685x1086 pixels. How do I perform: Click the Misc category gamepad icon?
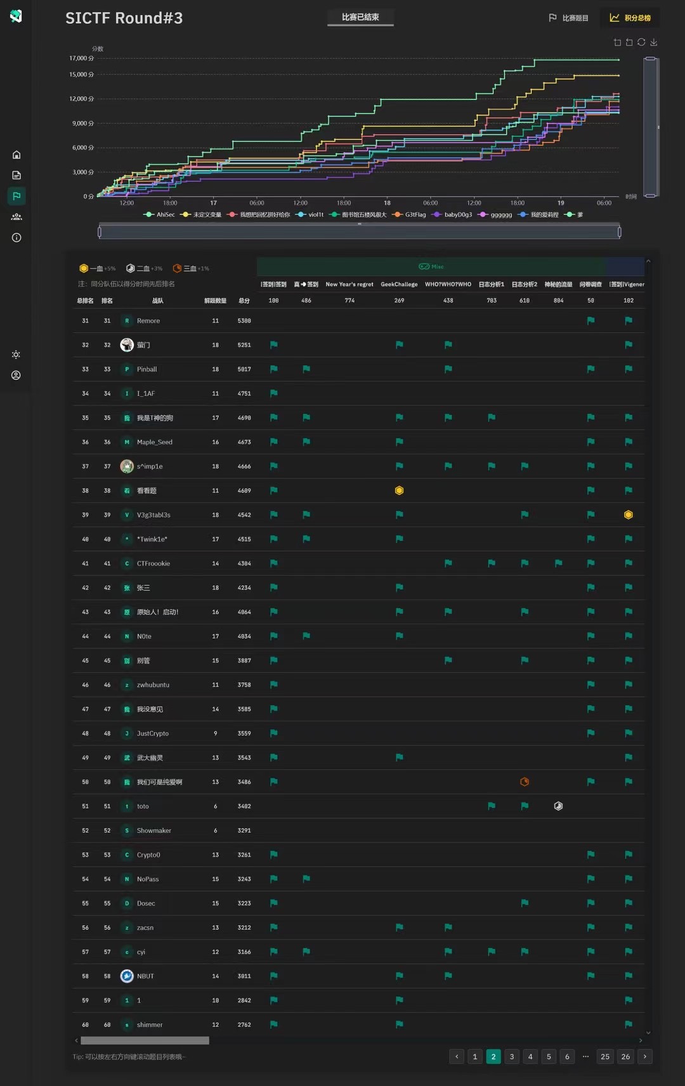pyautogui.click(x=424, y=266)
